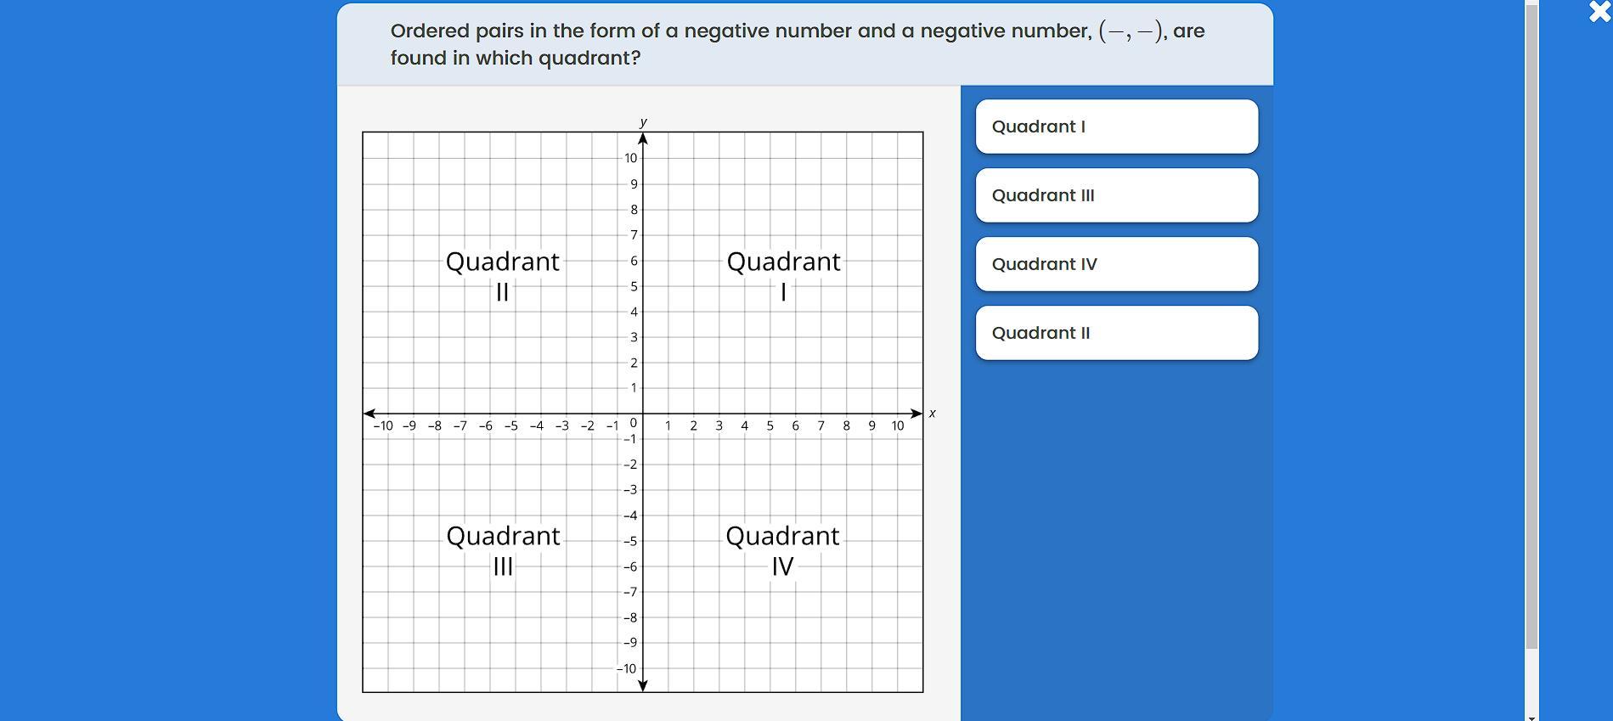Image resolution: width=1613 pixels, height=721 pixels.
Task: Click the Quadrant IV label on the graph
Action: click(782, 549)
